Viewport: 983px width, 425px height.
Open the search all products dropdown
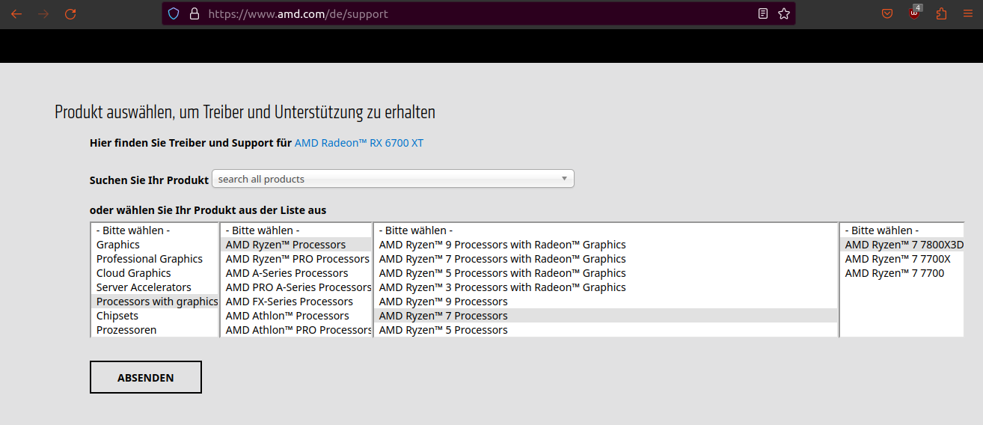[x=393, y=179]
